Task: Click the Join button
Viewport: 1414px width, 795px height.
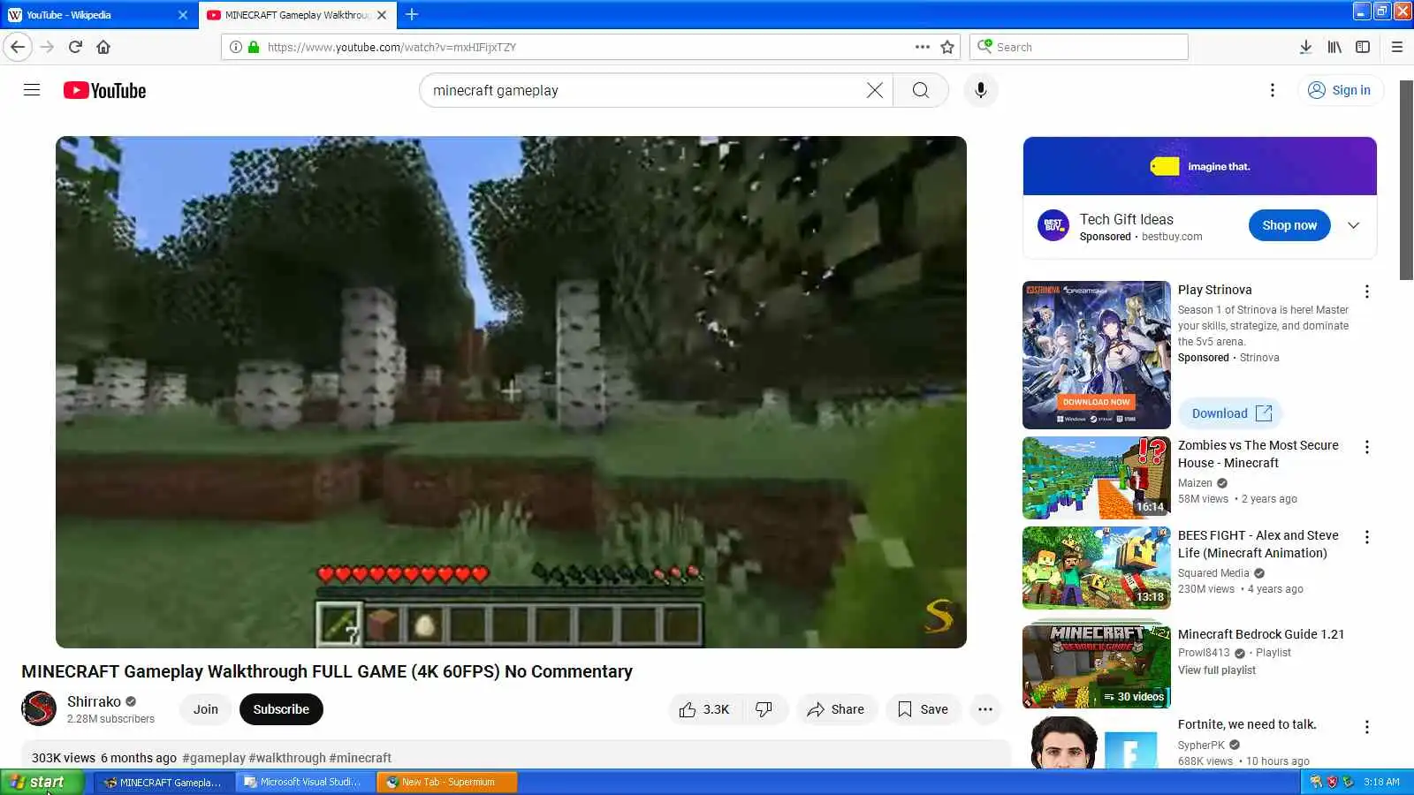Action: click(x=206, y=709)
